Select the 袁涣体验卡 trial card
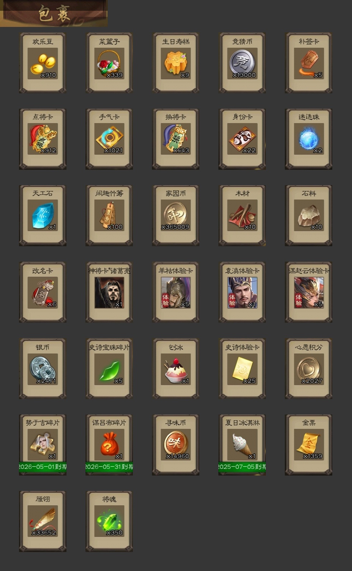The width and height of the screenshot is (352, 571). point(242,292)
